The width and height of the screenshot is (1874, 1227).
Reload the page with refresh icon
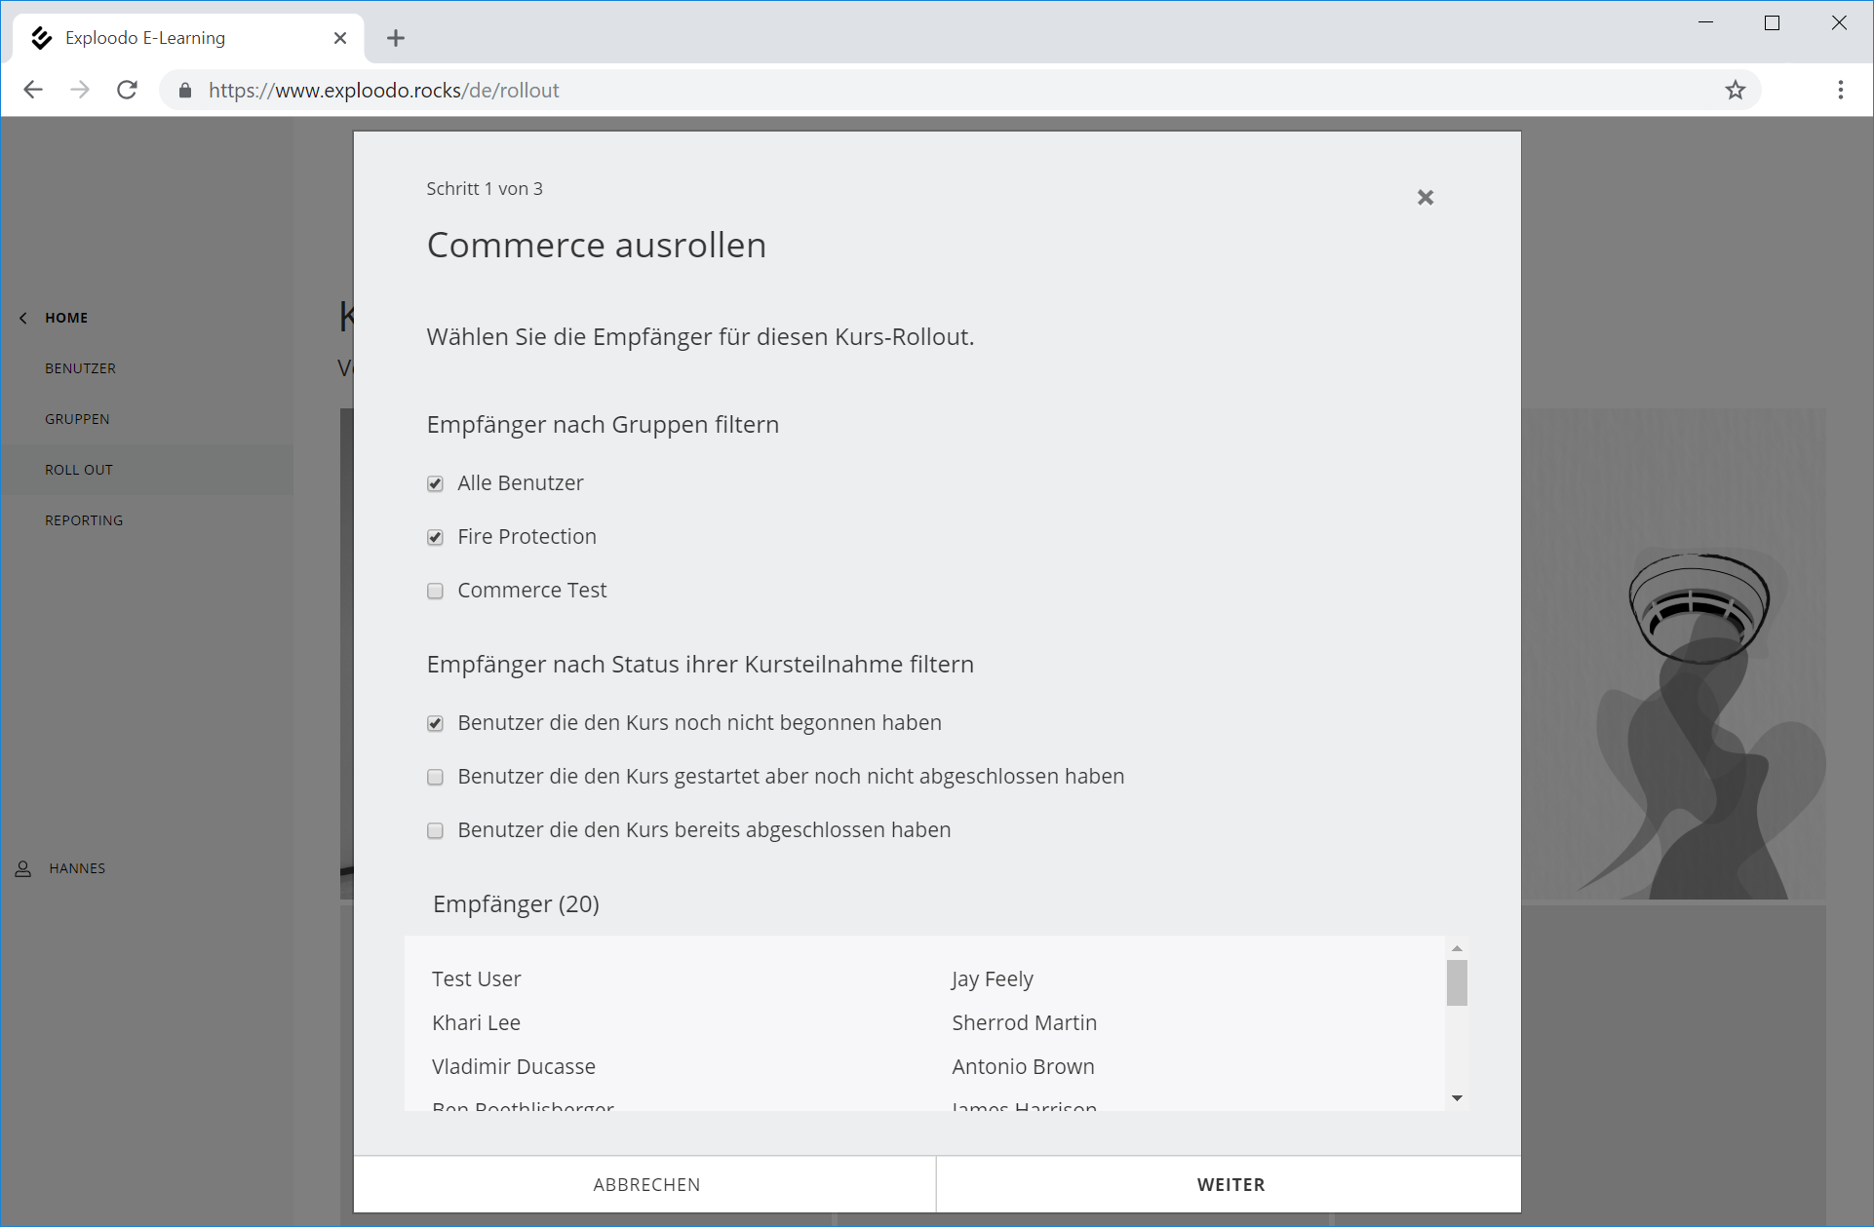click(x=127, y=90)
